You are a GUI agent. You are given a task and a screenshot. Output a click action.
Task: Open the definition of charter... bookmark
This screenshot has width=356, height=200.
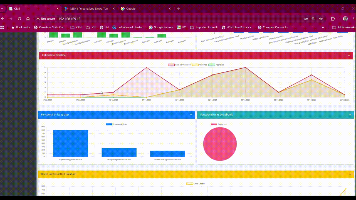pos(128,27)
